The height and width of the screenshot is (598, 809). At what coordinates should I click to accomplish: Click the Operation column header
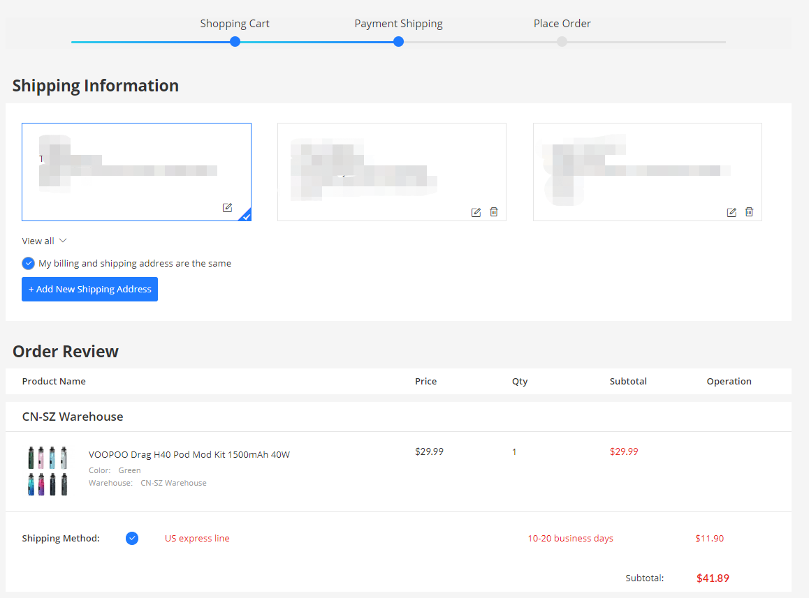[x=729, y=382]
